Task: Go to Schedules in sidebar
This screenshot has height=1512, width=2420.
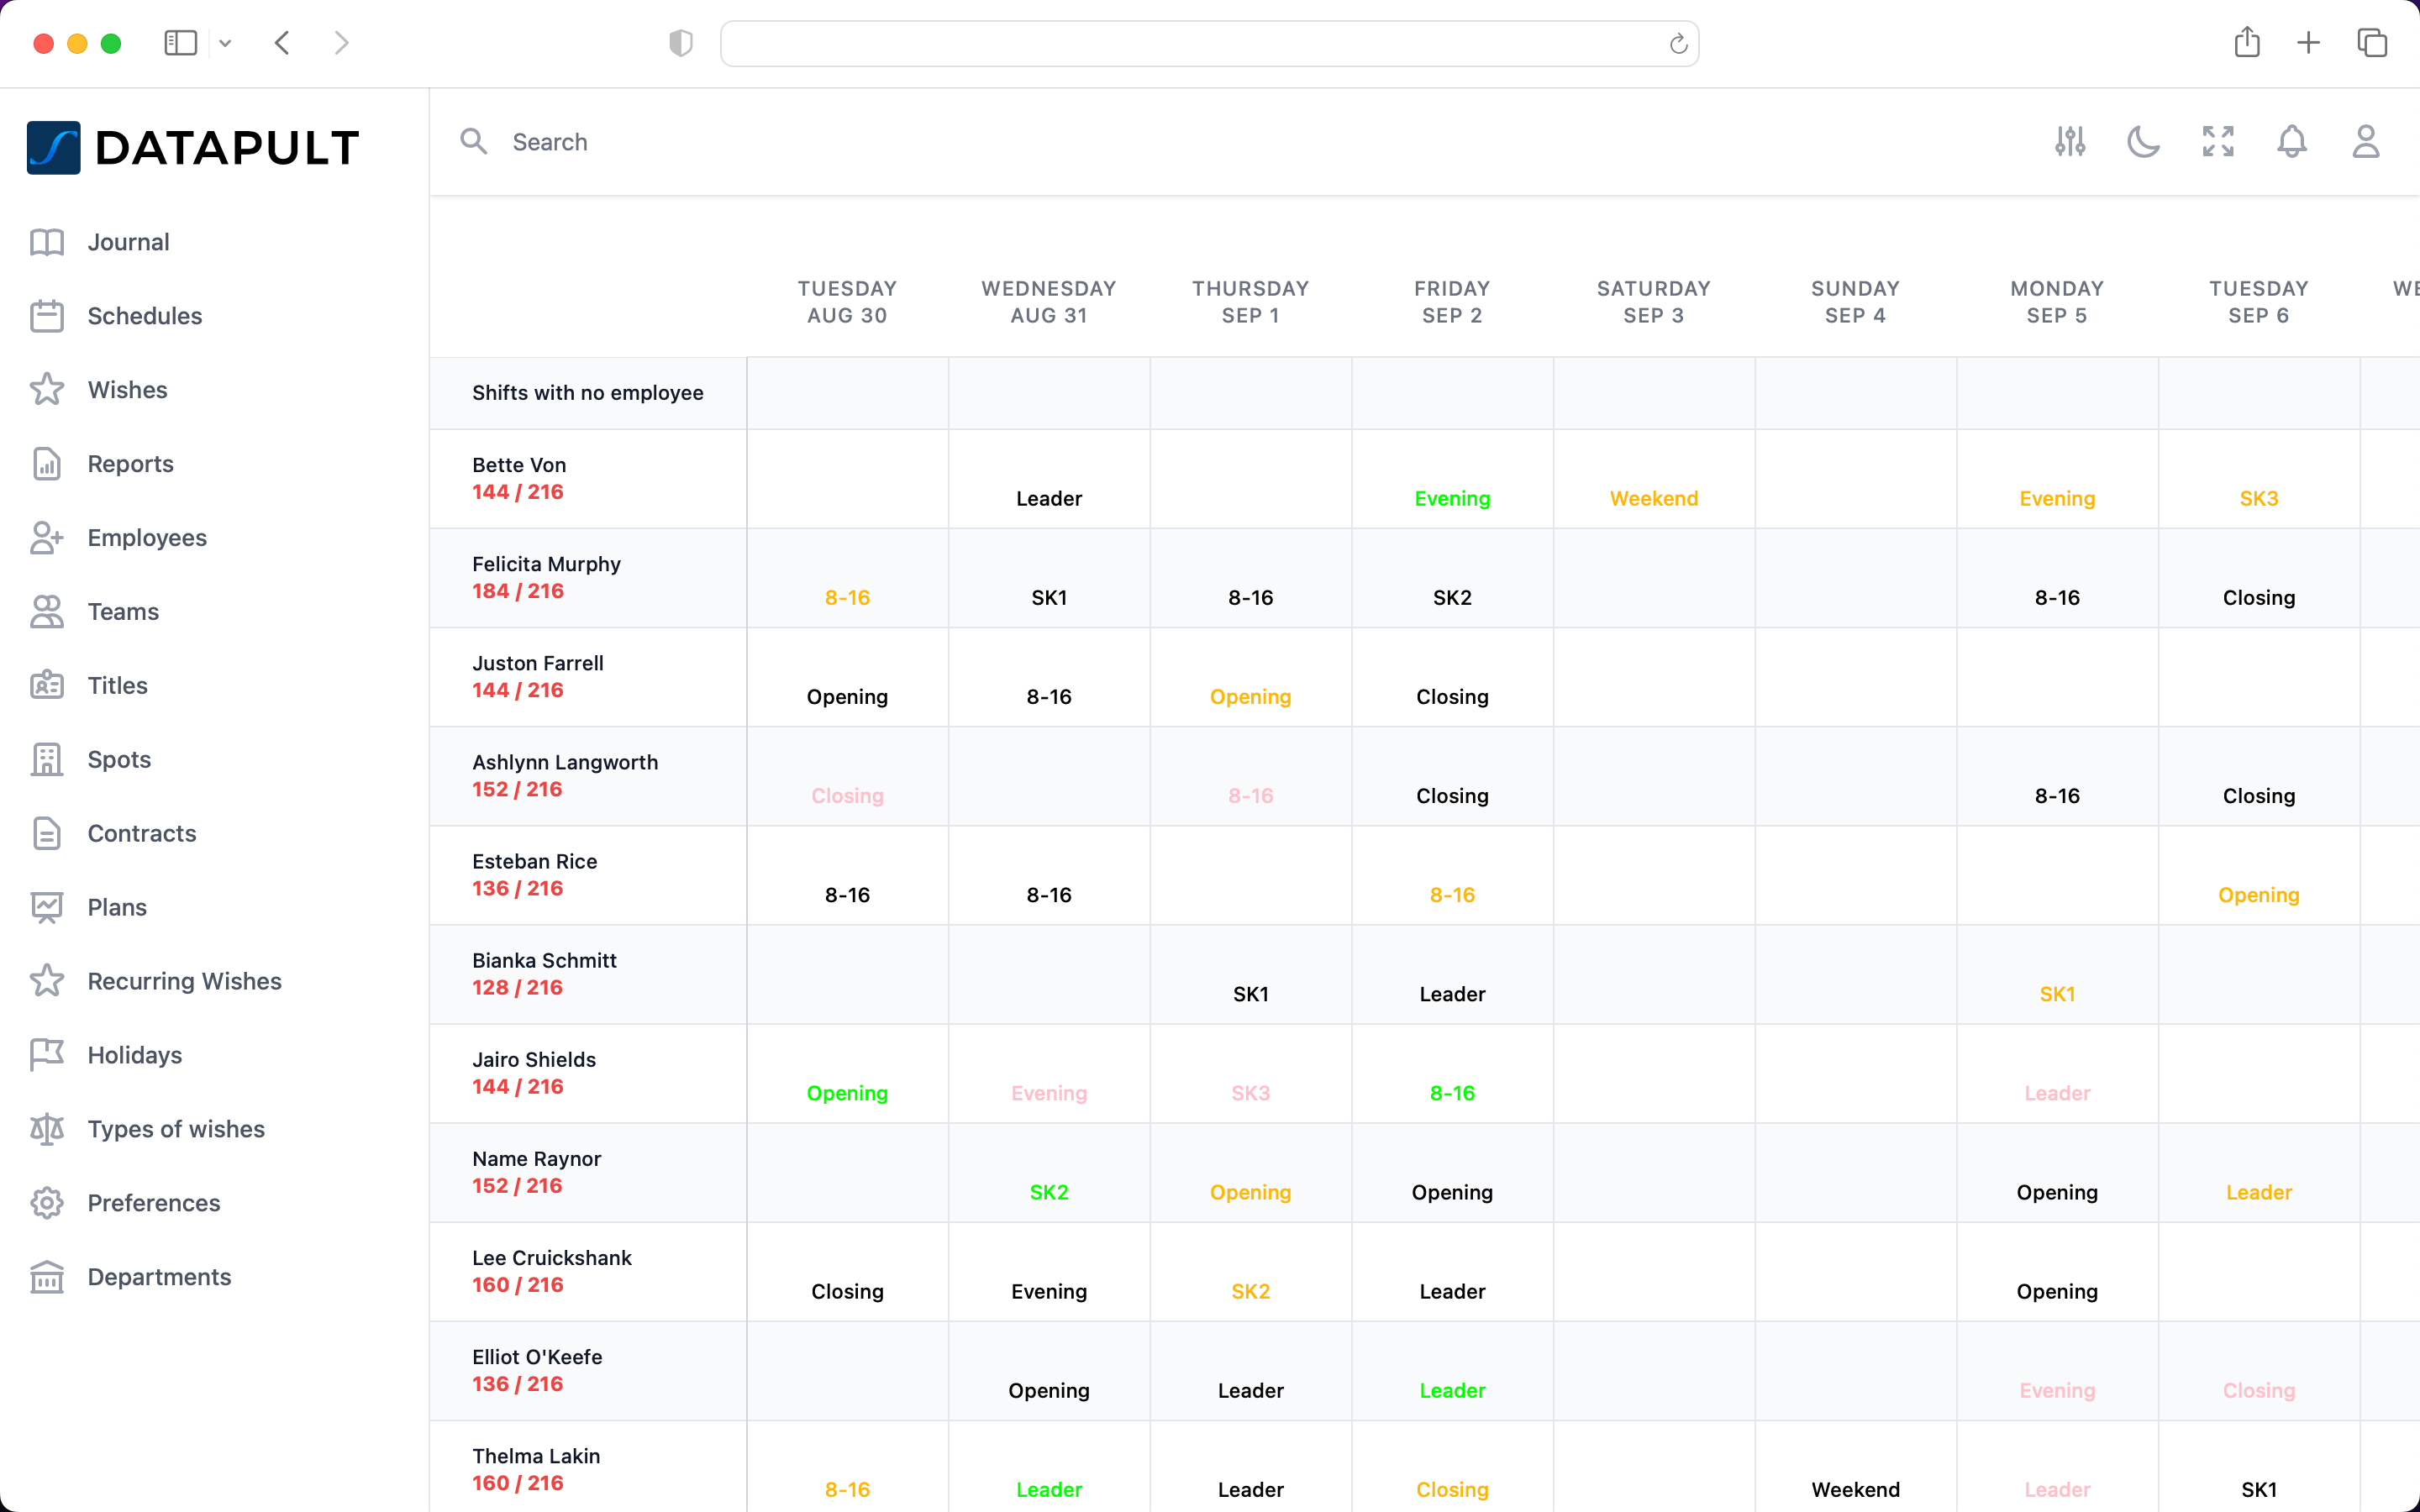Action: tap(144, 316)
